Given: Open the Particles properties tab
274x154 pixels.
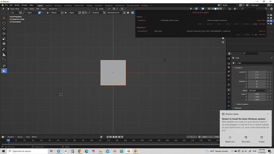Looking at the screenshot, I should [x=229, y=98].
